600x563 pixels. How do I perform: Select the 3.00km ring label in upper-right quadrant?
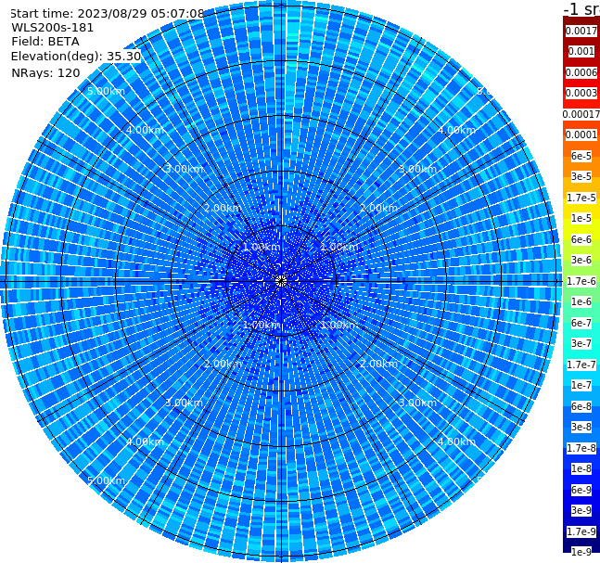(x=417, y=169)
